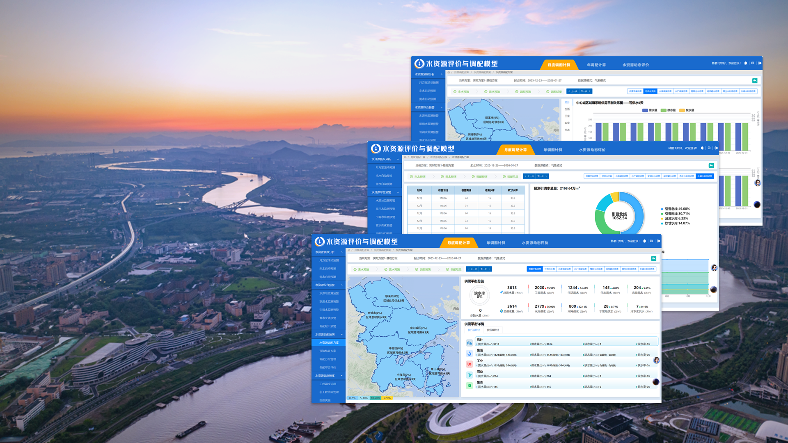
Task: Click the green back arrow in front window
Action: (653, 258)
